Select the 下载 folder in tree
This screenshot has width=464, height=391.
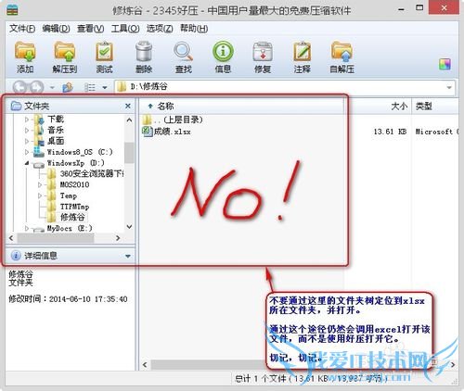pyautogui.click(x=56, y=120)
